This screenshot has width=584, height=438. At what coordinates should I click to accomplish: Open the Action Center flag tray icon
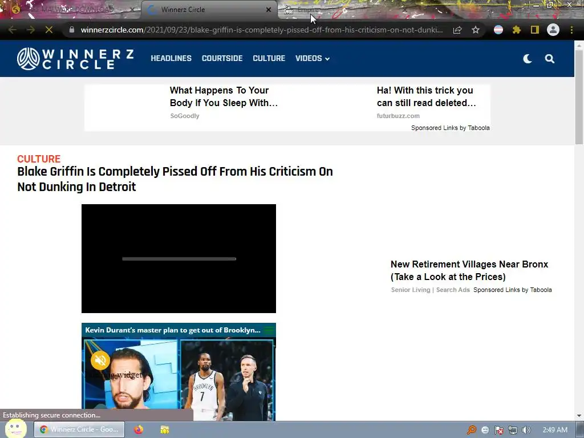pos(498,430)
